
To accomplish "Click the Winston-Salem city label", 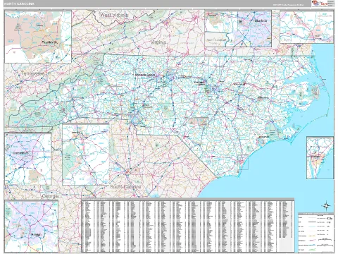I will 145,75.
